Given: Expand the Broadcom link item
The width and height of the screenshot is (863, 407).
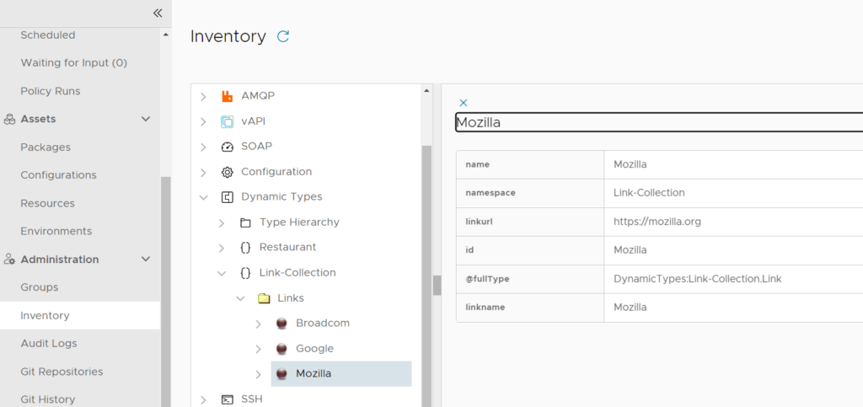Looking at the screenshot, I should pos(259,324).
